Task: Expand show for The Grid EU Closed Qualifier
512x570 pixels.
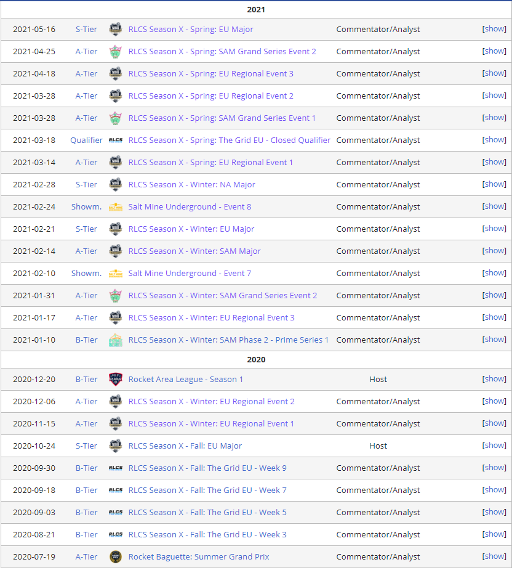Action: pyautogui.click(x=494, y=140)
